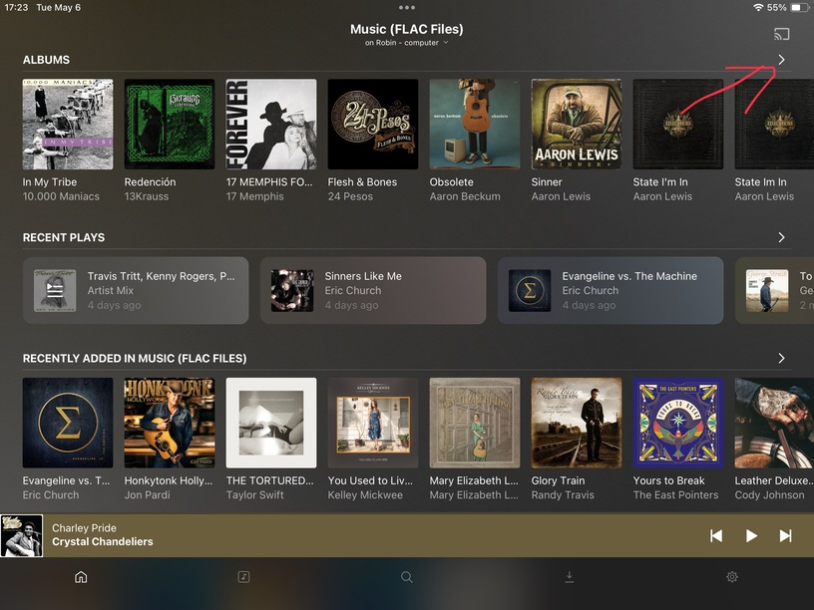The image size is (814, 610).
Task: Open server dropdown 'on Robin - computer'
Action: coord(406,43)
